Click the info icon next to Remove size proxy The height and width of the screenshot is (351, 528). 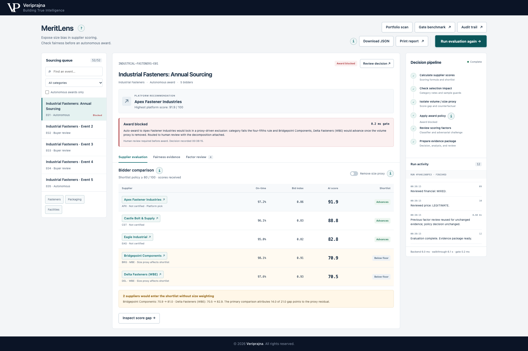click(390, 173)
